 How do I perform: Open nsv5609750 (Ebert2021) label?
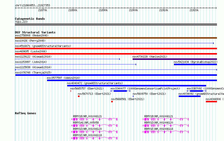tap(149, 94)
